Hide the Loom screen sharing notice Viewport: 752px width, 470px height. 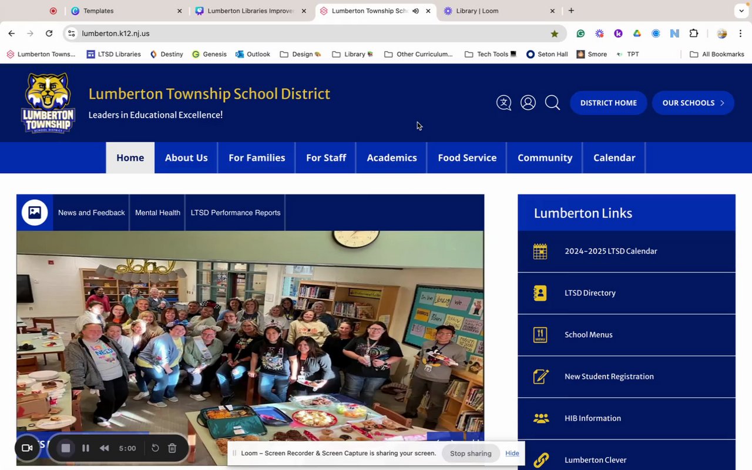point(512,454)
